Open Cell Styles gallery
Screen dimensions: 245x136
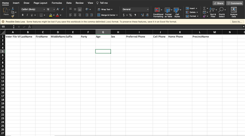tap(177, 12)
